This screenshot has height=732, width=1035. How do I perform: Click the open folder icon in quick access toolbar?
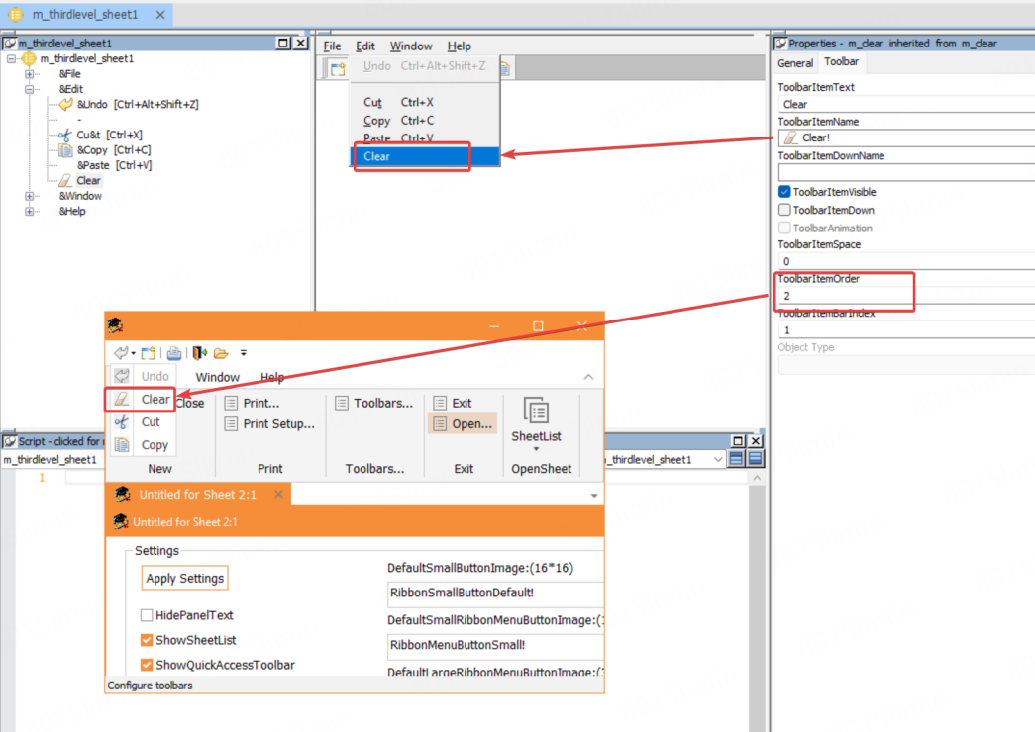(x=221, y=353)
